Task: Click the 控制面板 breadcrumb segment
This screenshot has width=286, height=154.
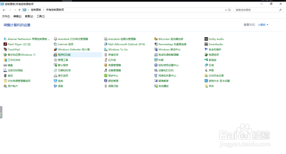Action: [36, 10]
